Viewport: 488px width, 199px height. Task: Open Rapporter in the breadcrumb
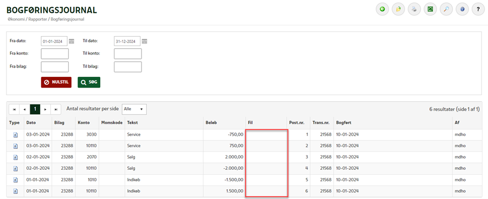(x=37, y=19)
